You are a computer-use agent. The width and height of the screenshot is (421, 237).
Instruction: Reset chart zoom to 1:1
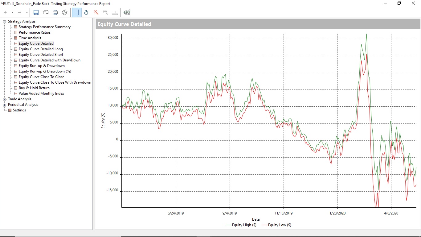click(x=115, y=12)
